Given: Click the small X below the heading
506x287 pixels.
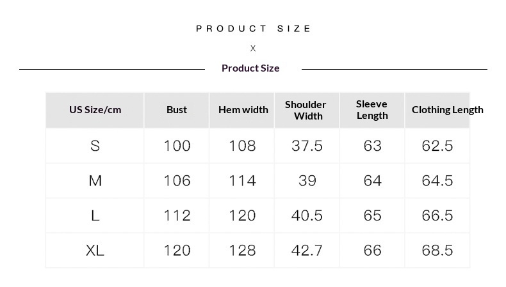Looking at the screenshot, I should pyautogui.click(x=253, y=49).
